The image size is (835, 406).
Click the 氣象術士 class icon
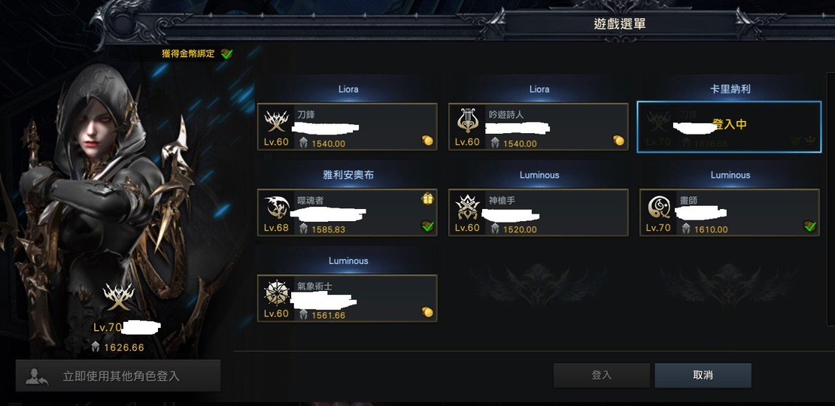[x=277, y=293]
